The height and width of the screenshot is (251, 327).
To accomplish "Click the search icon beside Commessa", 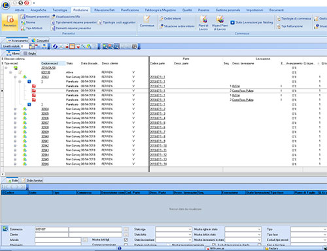I will point(5,229).
